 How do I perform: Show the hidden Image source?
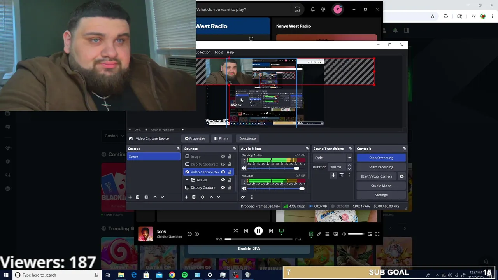223,156
